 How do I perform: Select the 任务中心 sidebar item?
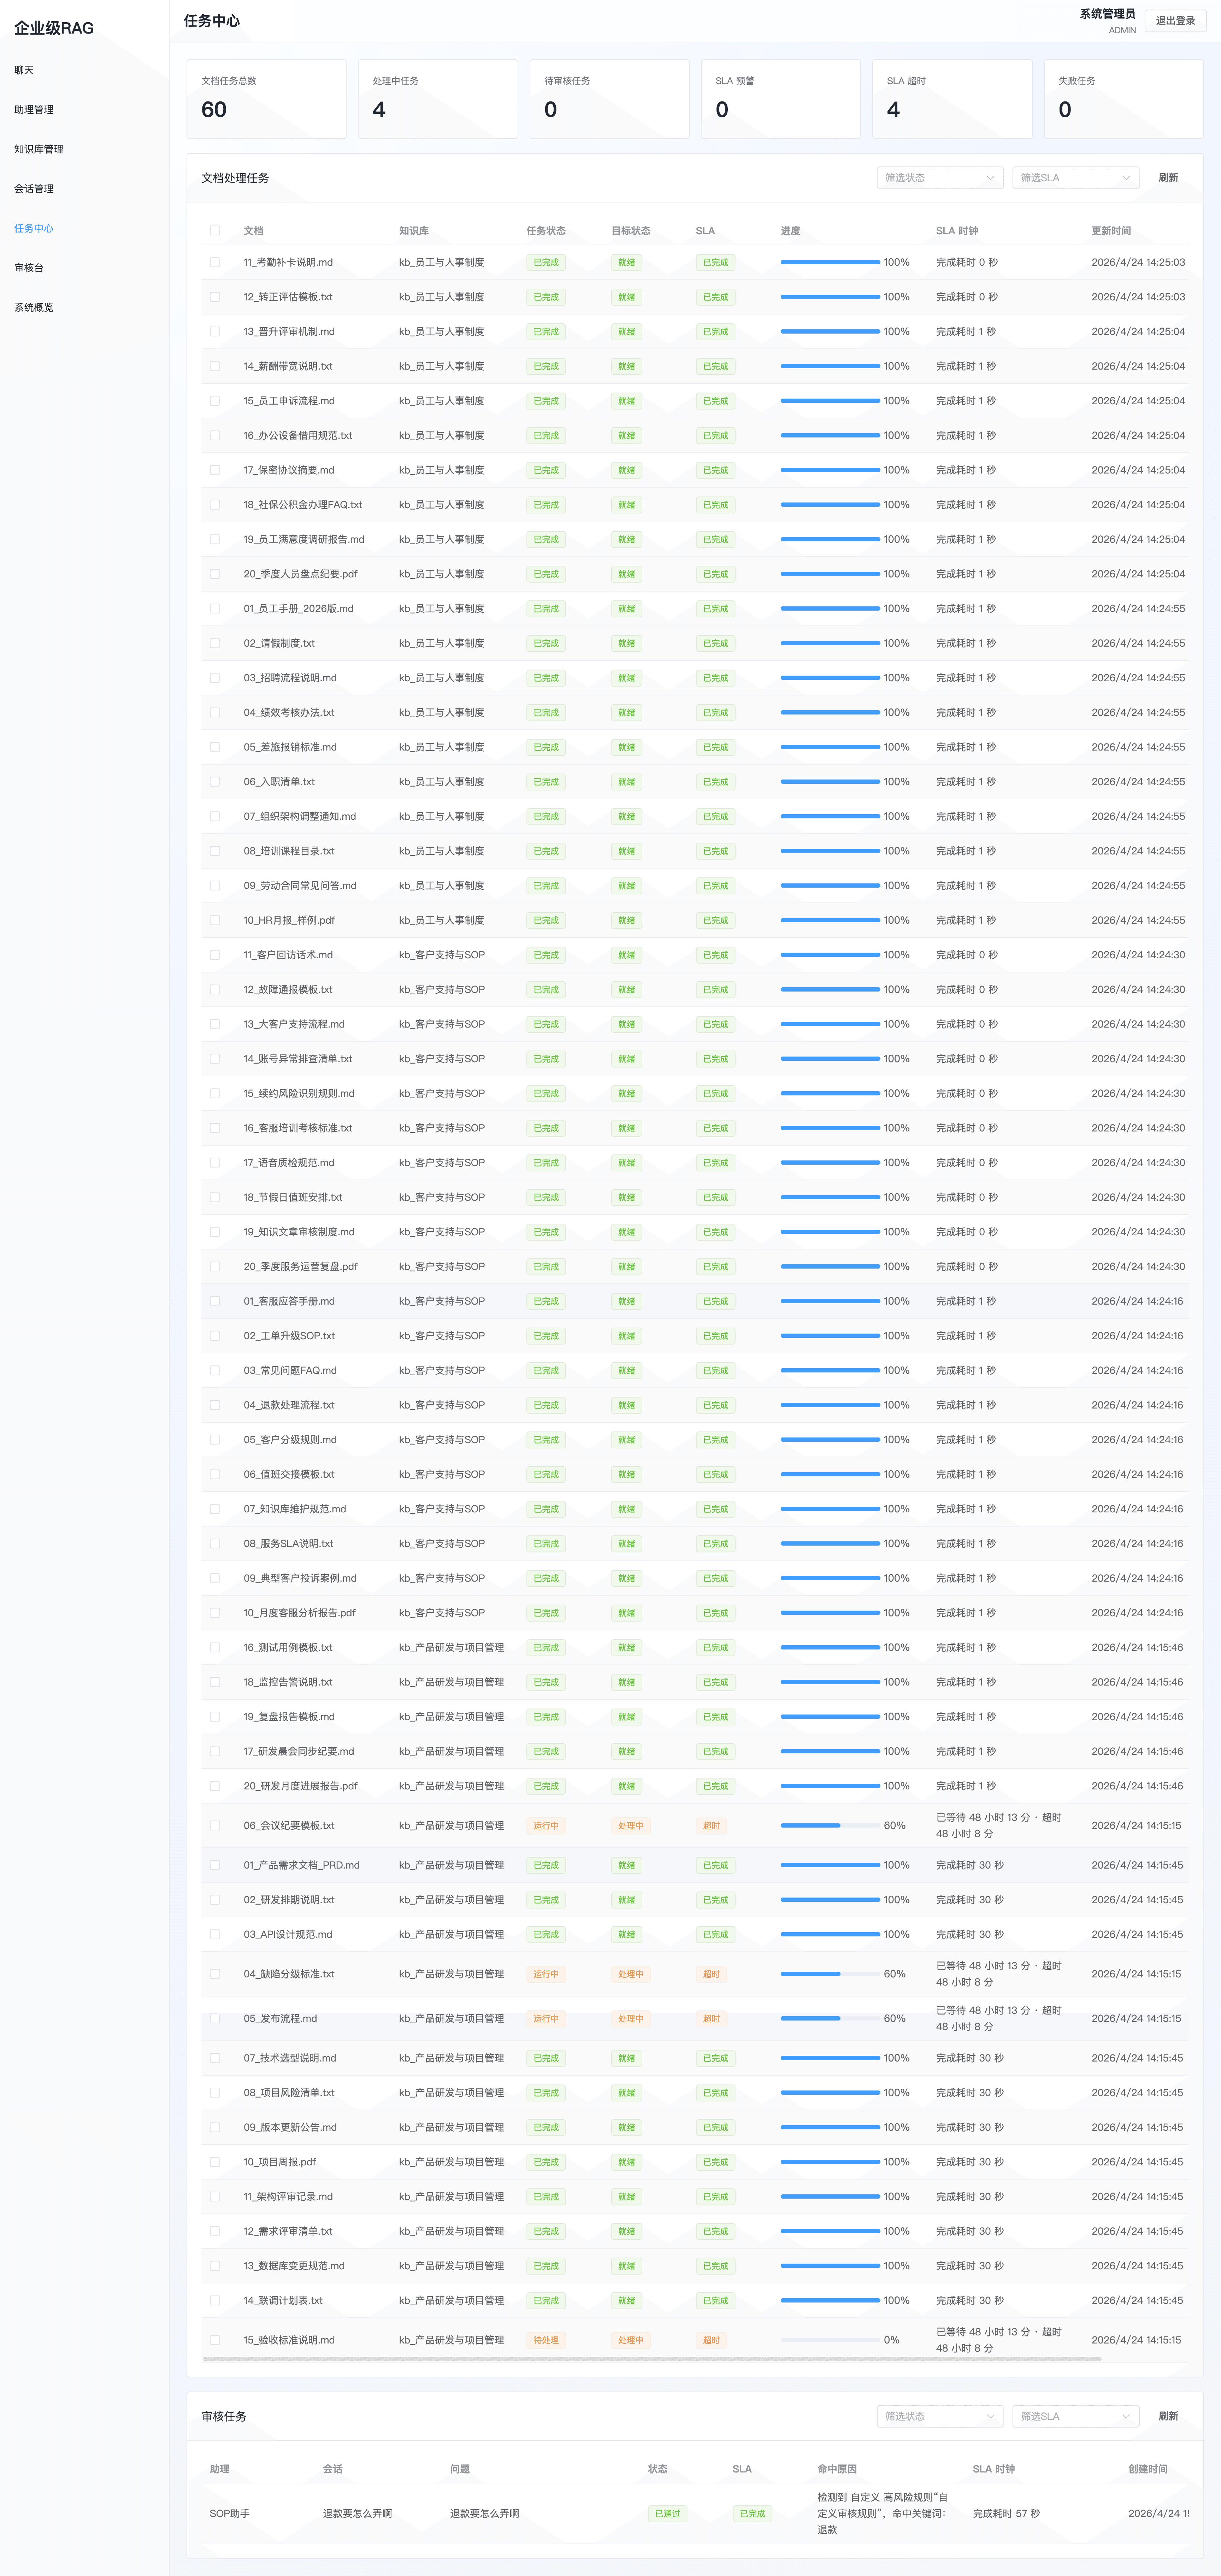[x=34, y=228]
